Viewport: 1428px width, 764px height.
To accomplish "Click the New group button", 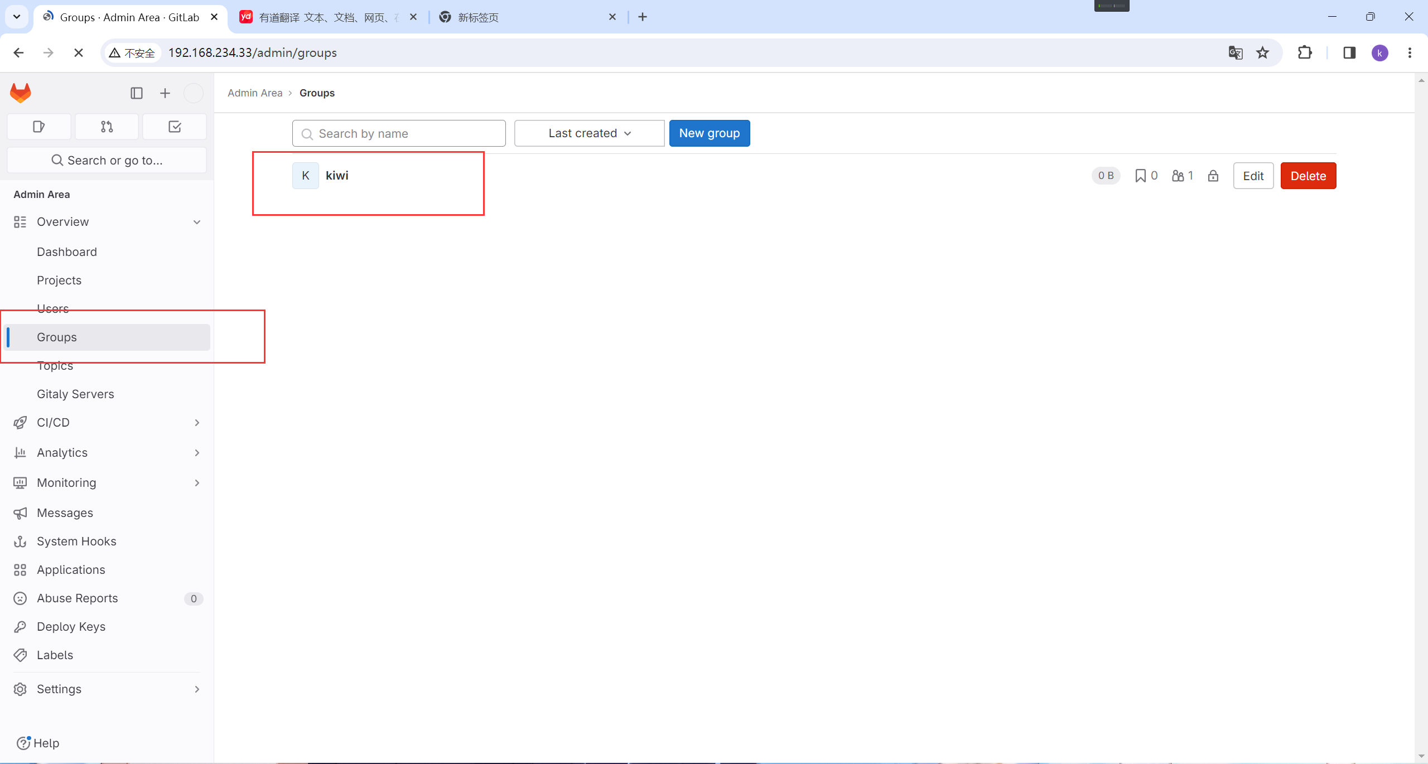I will pyautogui.click(x=709, y=133).
